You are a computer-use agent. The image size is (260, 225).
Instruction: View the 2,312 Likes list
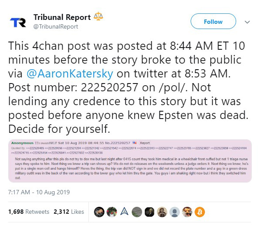click(68, 212)
